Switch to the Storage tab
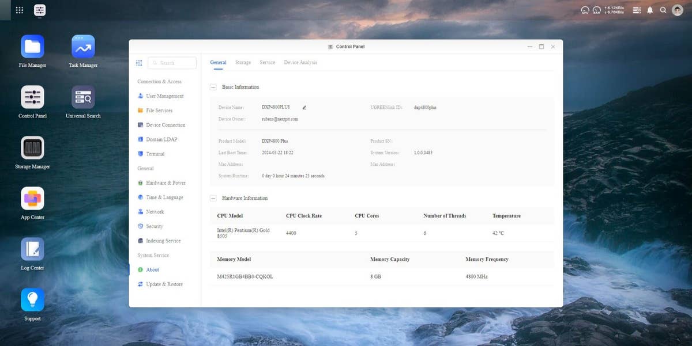 243,62
